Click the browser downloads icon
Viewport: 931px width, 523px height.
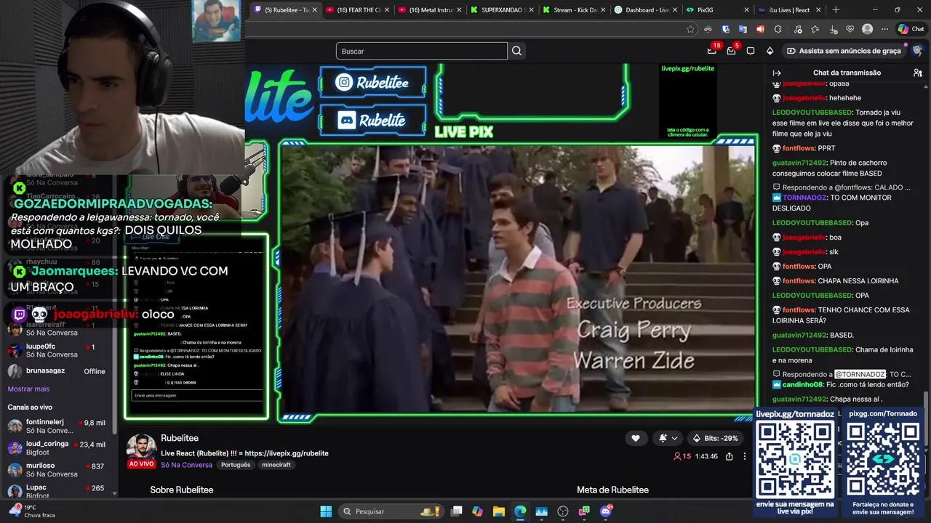pyautogui.click(x=832, y=29)
